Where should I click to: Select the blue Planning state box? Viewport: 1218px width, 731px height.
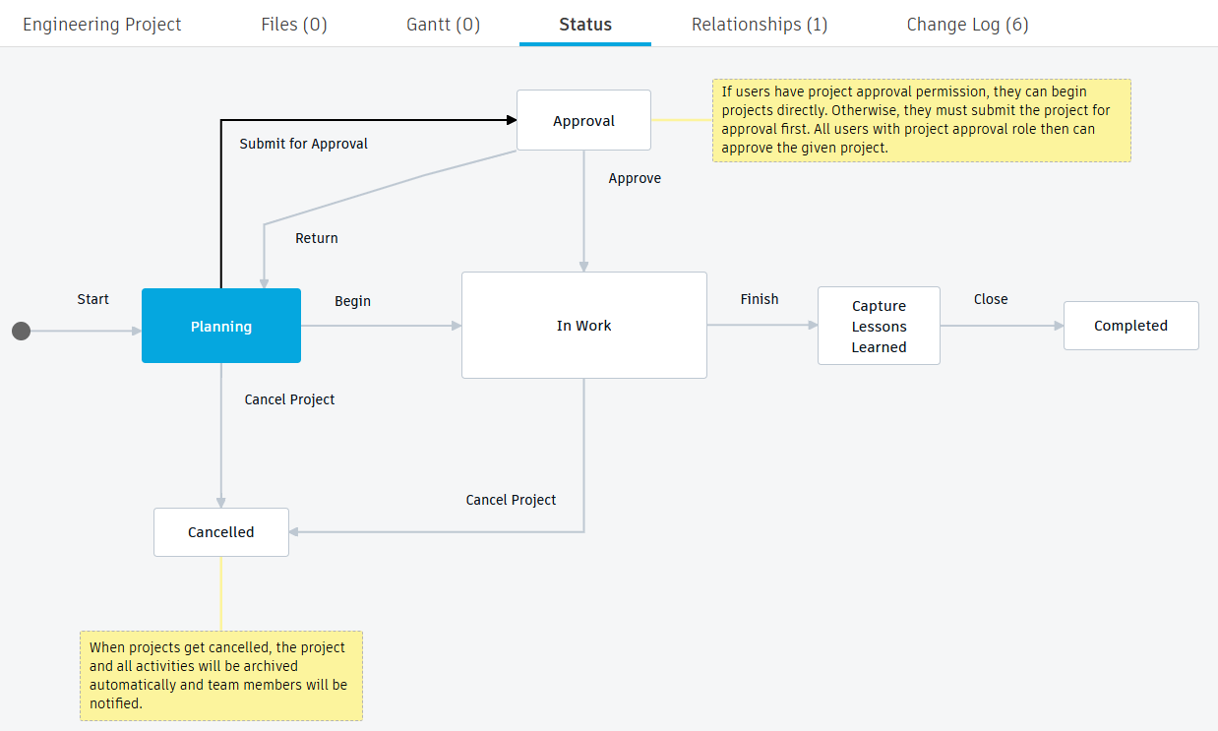click(x=221, y=327)
